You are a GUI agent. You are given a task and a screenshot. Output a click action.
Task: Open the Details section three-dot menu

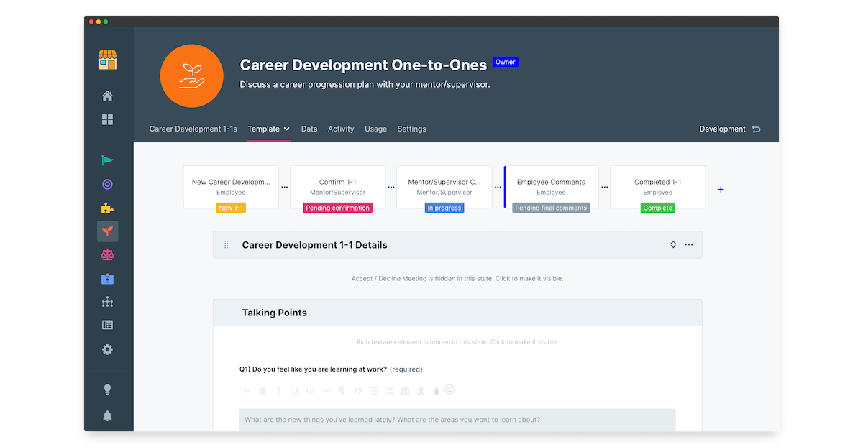click(x=689, y=245)
